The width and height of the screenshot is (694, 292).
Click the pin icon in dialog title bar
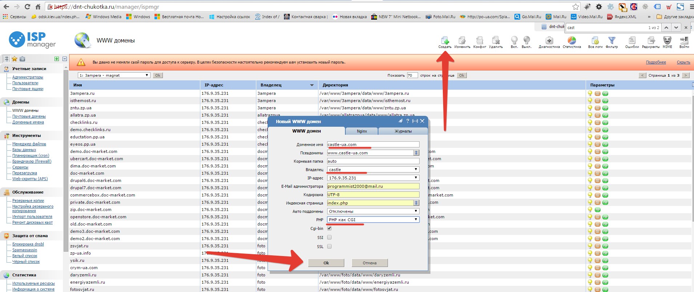tap(400, 121)
